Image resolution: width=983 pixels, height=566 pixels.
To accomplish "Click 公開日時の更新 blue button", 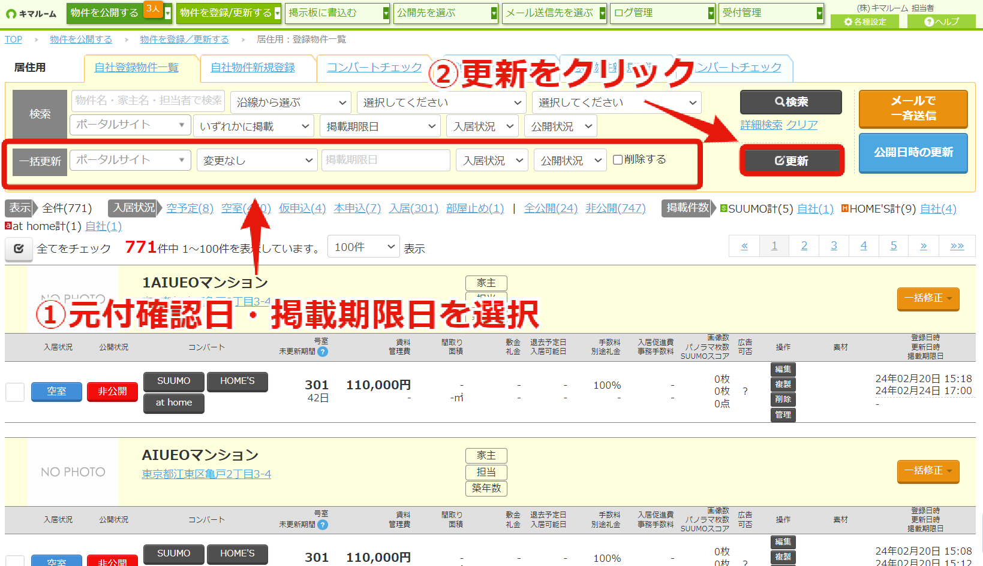I will [913, 152].
